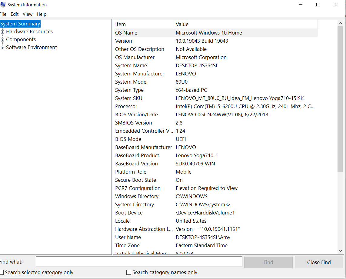Click the Close Find button

pyautogui.click(x=319, y=262)
